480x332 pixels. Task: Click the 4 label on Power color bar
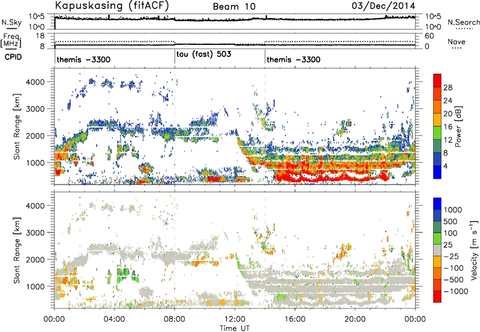point(446,166)
